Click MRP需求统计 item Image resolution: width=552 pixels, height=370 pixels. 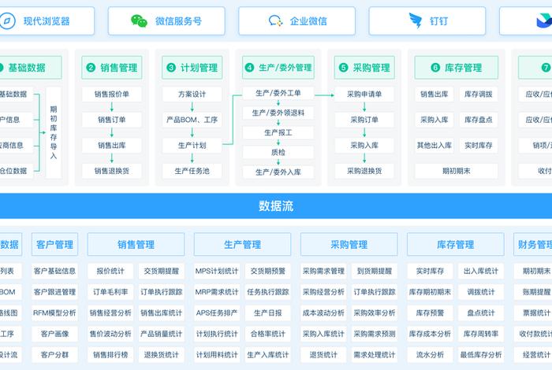(217, 292)
